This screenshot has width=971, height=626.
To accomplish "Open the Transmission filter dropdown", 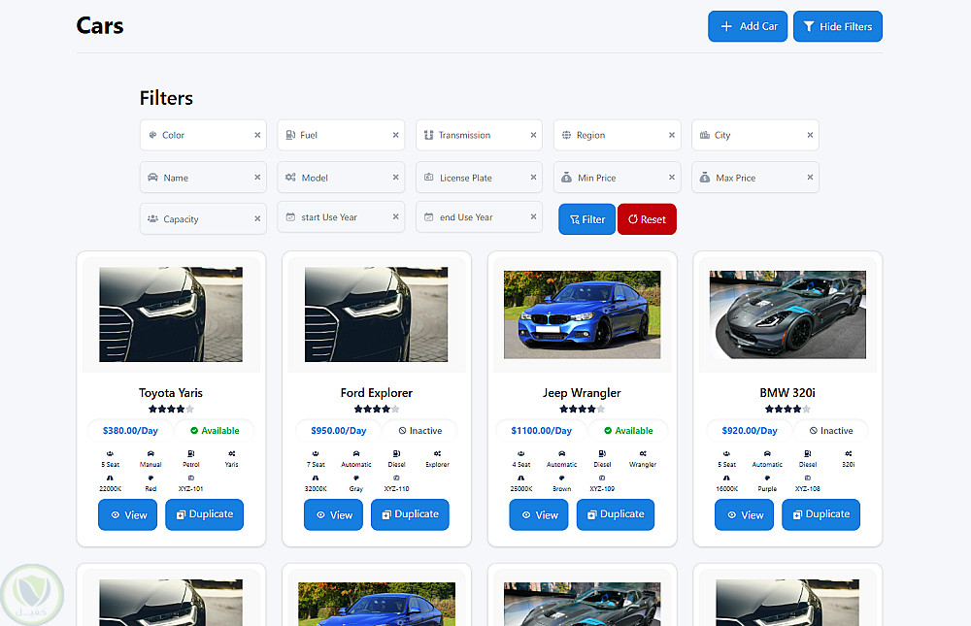I will coord(479,135).
